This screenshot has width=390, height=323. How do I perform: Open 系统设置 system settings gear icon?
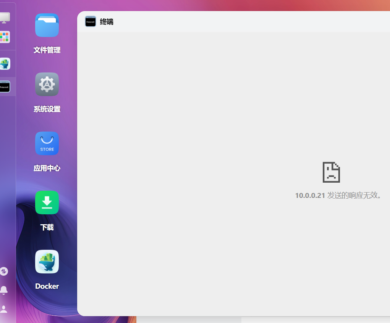point(47,84)
